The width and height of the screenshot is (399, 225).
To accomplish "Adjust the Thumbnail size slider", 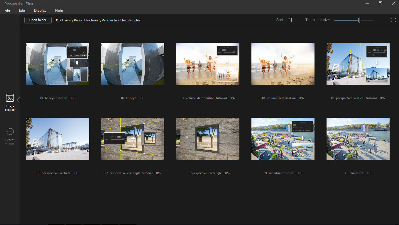I will (x=359, y=20).
